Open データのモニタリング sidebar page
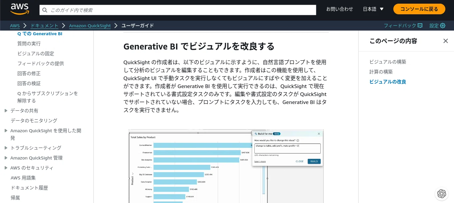454x203 pixels. (34, 121)
